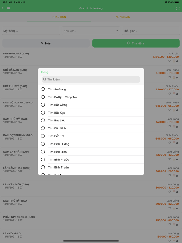Tap the magnifier icon in the dialog search field
Viewport: 182px width, 243px height.
click(45, 79)
